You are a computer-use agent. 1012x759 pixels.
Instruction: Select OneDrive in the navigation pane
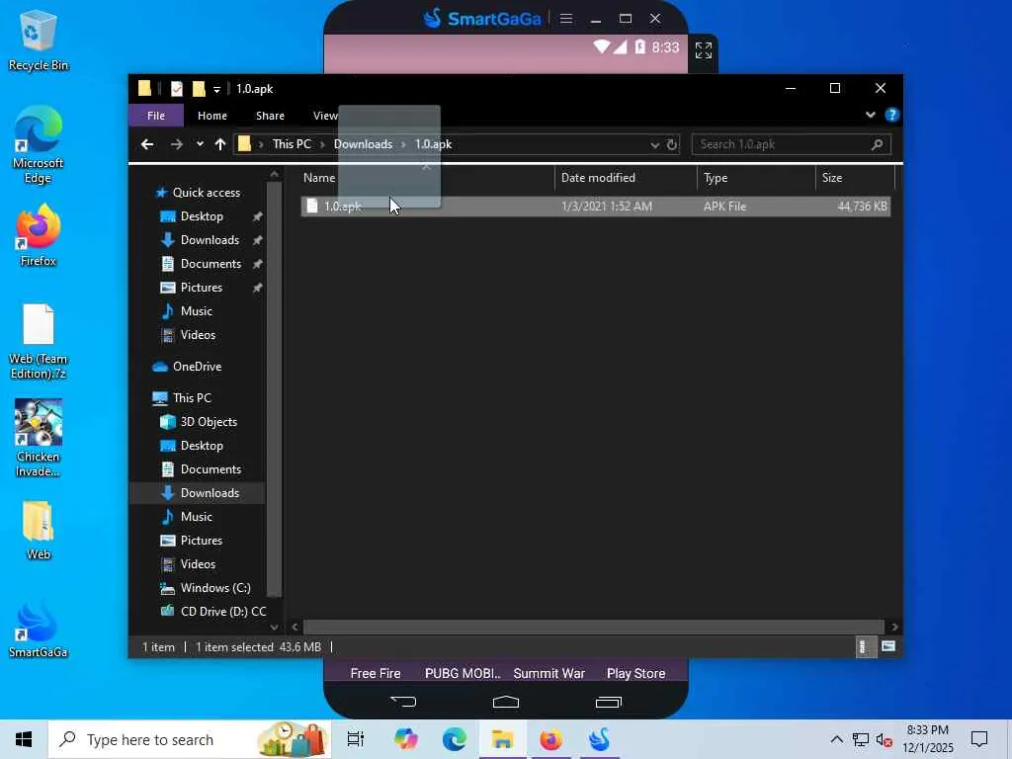tap(197, 366)
